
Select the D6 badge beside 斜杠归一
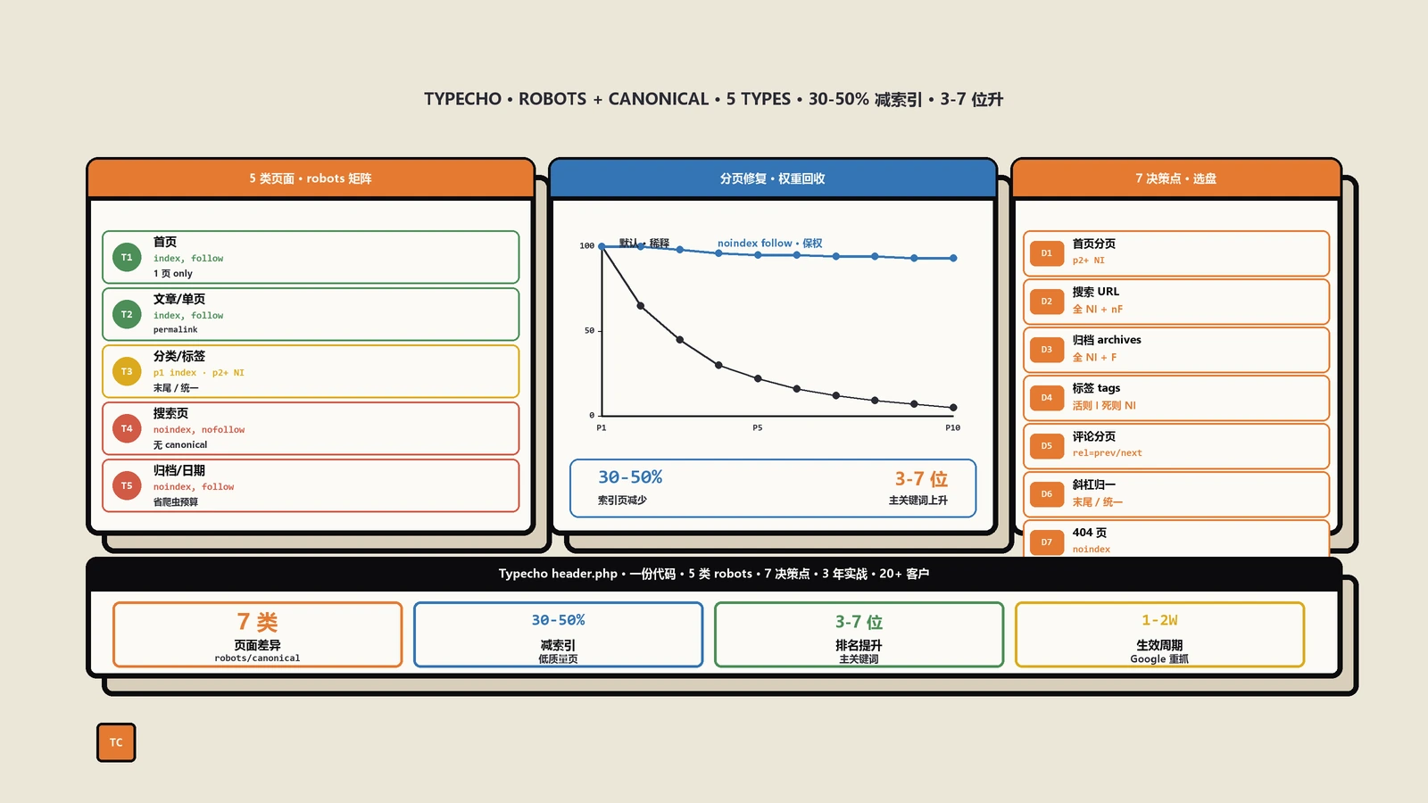click(x=1047, y=494)
